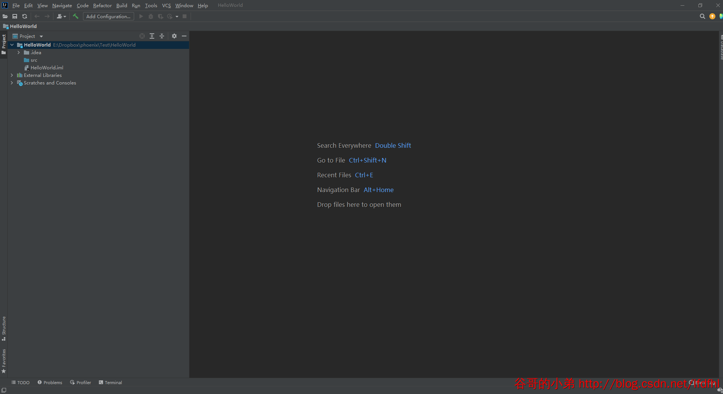
Task: Open the Run menu
Action: coord(136,5)
